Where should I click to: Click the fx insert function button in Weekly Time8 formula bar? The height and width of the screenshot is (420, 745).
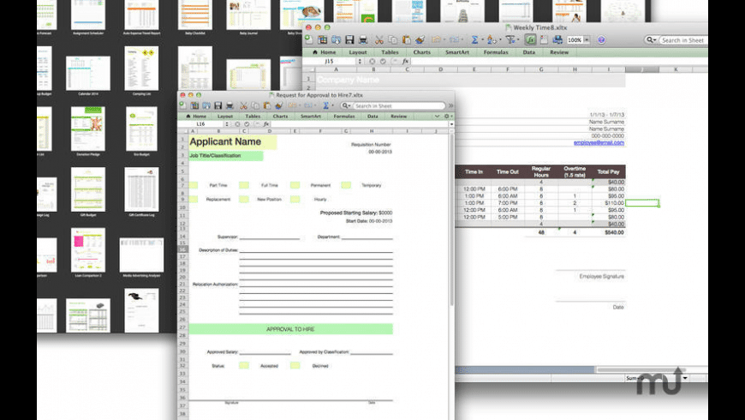(405, 62)
